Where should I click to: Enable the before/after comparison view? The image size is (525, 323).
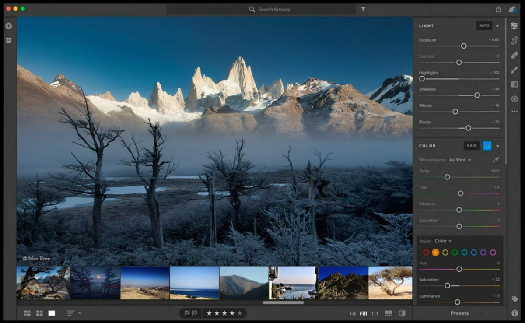[402, 313]
